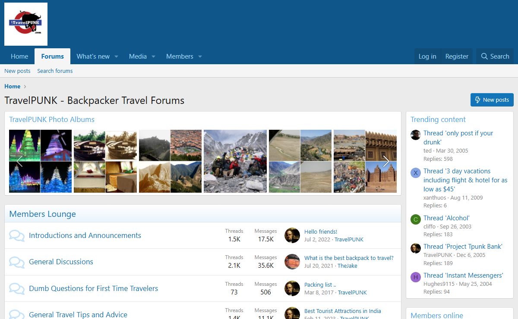Click avatar beside Best Tourist Attractions in India
This screenshot has height=319, width=518.
pos(292,313)
